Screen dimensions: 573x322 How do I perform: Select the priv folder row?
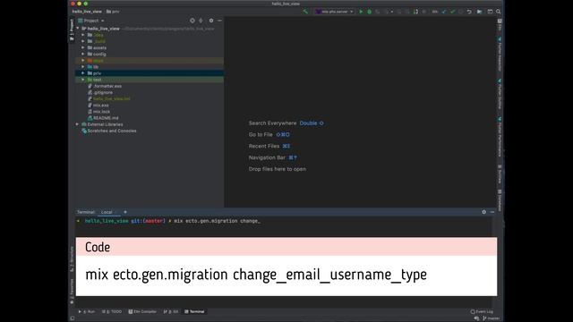tap(150, 73)
